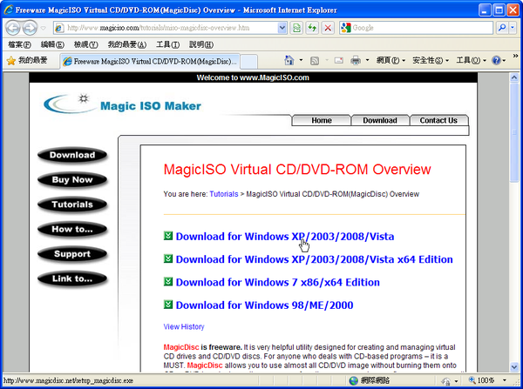Viewport: 523px width, 389px height.
Task: Click the Tutorials sidebar button
Action: [x=72, y=205]
